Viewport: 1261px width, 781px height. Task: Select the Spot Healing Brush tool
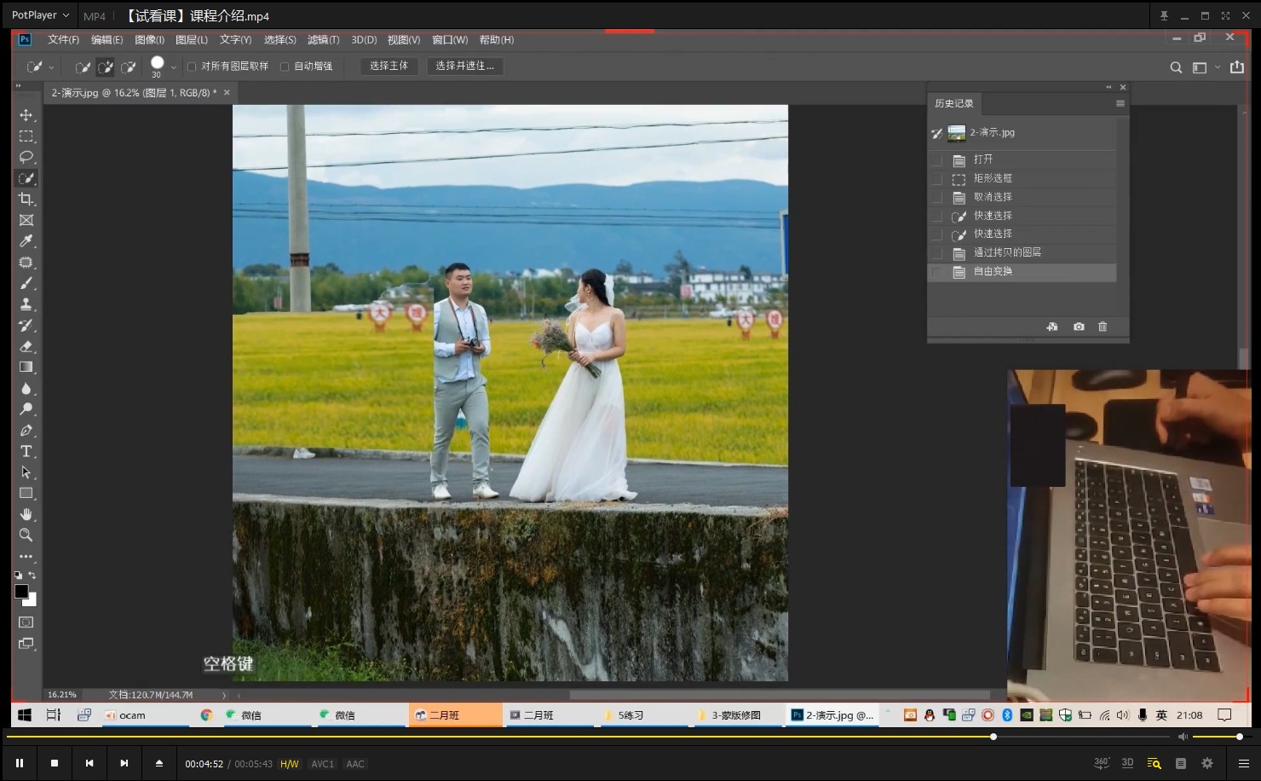coord(26,263)
